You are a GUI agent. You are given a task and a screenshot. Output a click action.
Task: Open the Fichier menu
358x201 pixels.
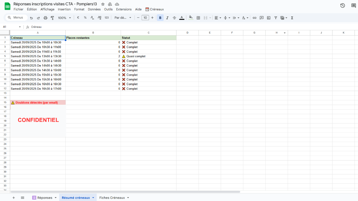[19, 9]
